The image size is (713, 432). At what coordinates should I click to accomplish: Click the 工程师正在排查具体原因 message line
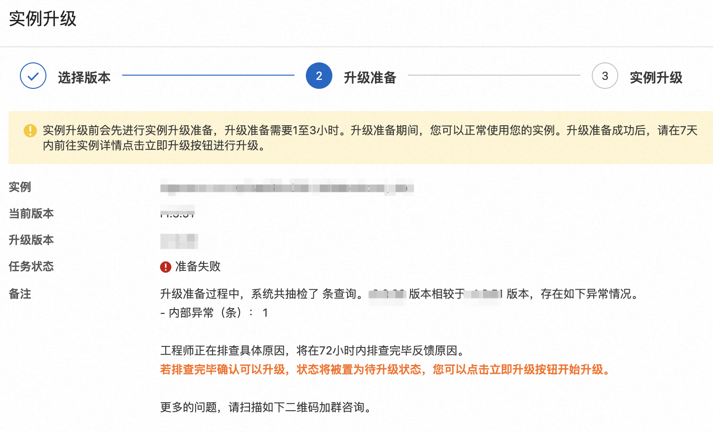313,351
